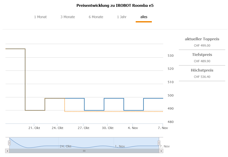Click the right navigator range handle
Image resolution: width=228 pixels, height=157 pixels.
pyautogui.click(x=159, y=143)
